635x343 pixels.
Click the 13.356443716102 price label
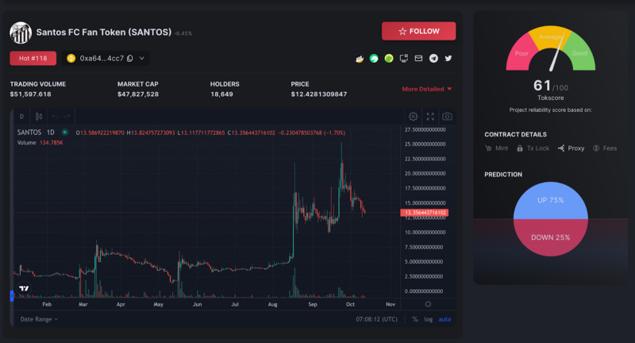click(425, 213)
